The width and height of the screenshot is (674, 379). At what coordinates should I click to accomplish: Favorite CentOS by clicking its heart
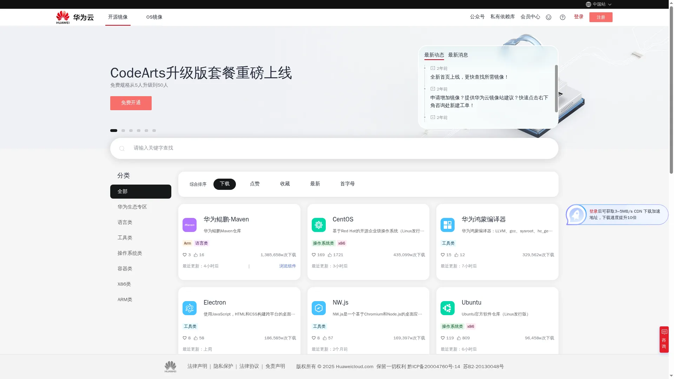[314, 255]
